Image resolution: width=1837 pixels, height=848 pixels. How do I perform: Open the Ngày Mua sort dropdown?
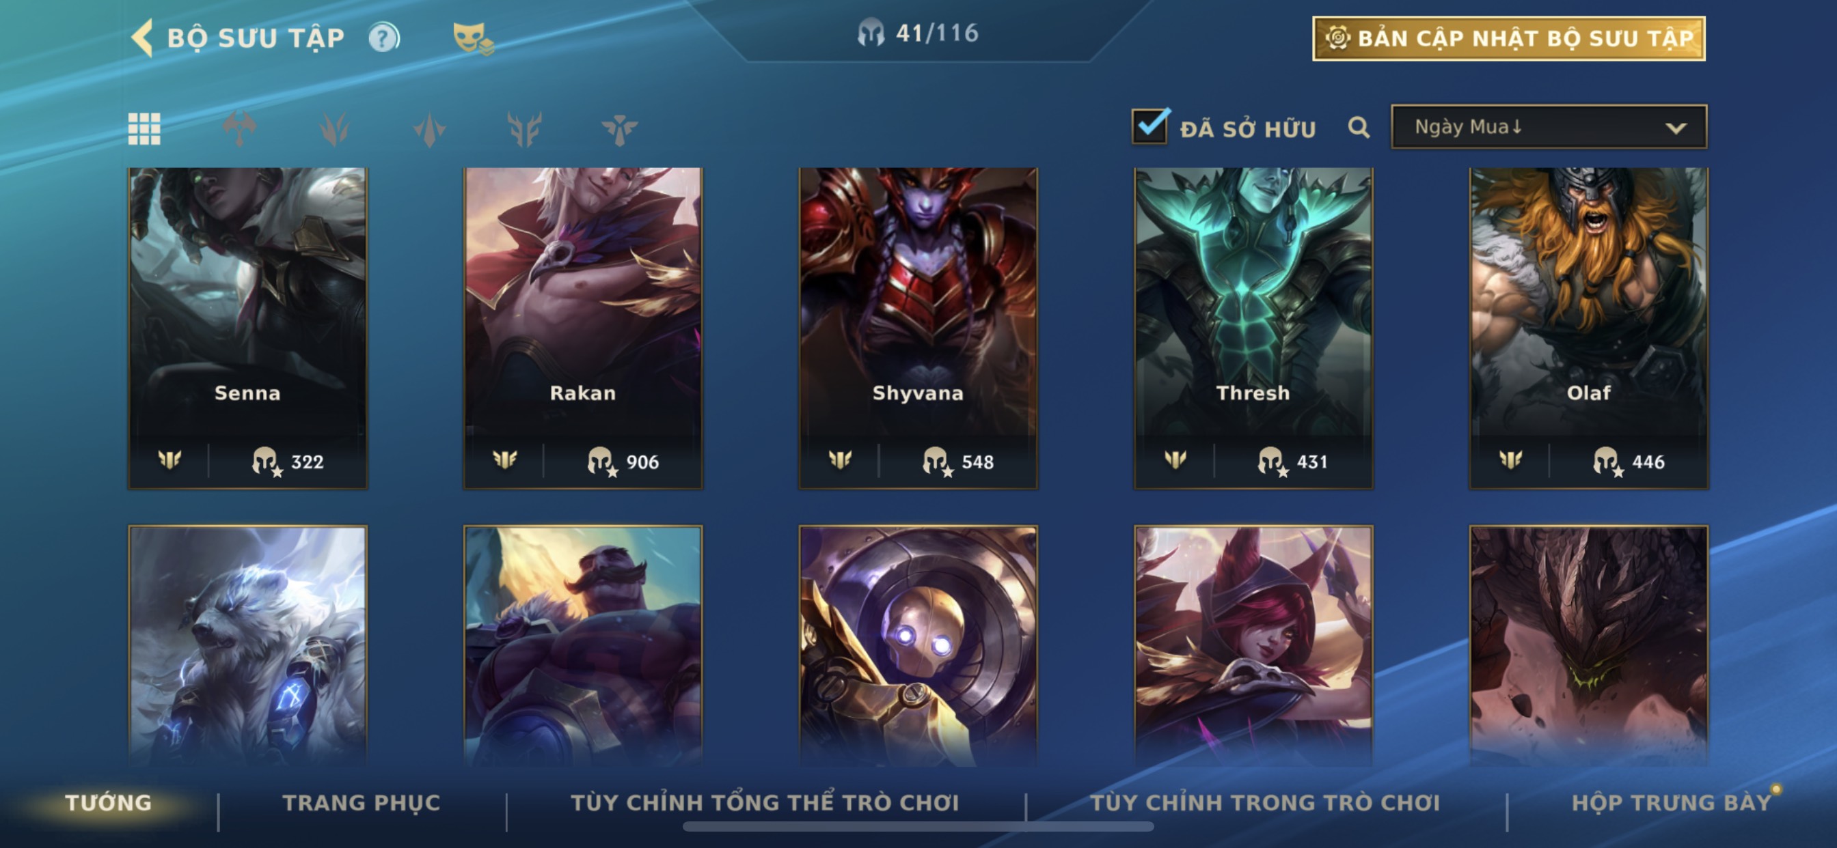[1549, 127]
